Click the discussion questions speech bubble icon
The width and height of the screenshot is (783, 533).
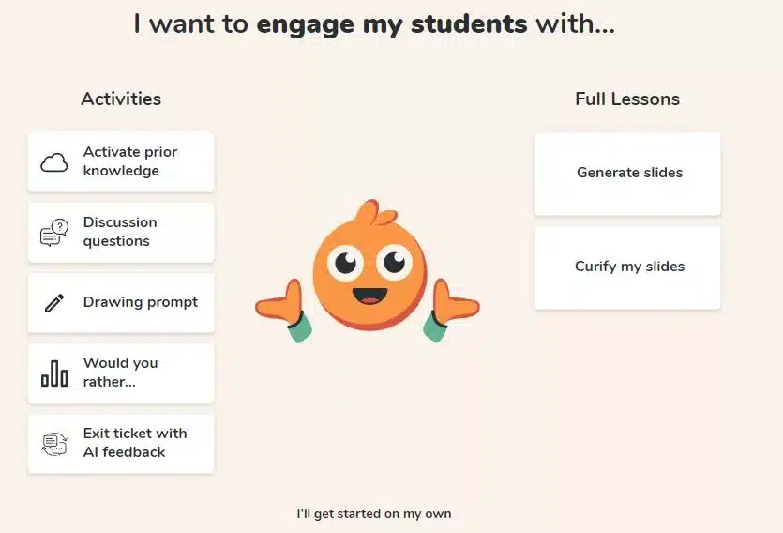[54, 233]
